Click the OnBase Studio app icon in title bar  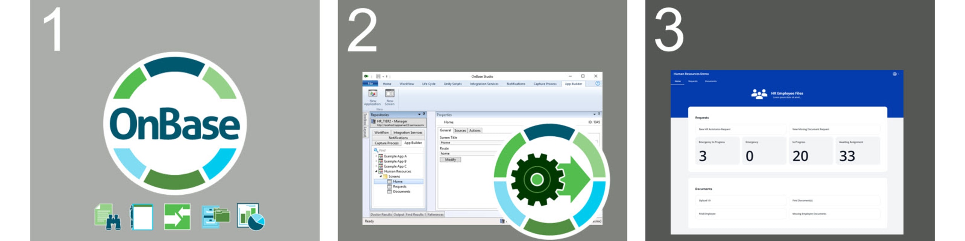366,76
